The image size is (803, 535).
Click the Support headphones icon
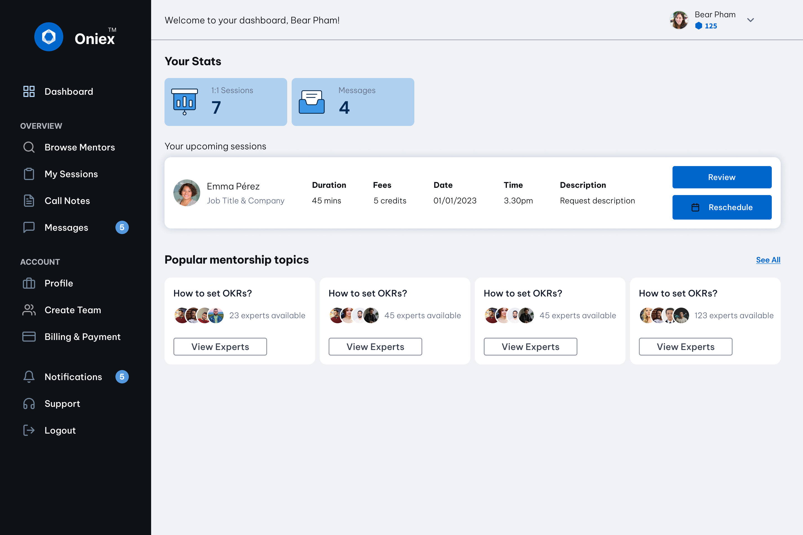(x=29, y=404)
